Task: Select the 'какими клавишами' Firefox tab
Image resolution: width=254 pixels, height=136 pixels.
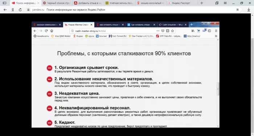Action: [x=47, y=25]
